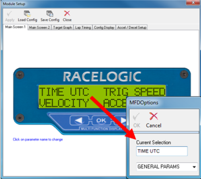Close the Module Setup window
The image size is (201, 179).
point(193,2)
